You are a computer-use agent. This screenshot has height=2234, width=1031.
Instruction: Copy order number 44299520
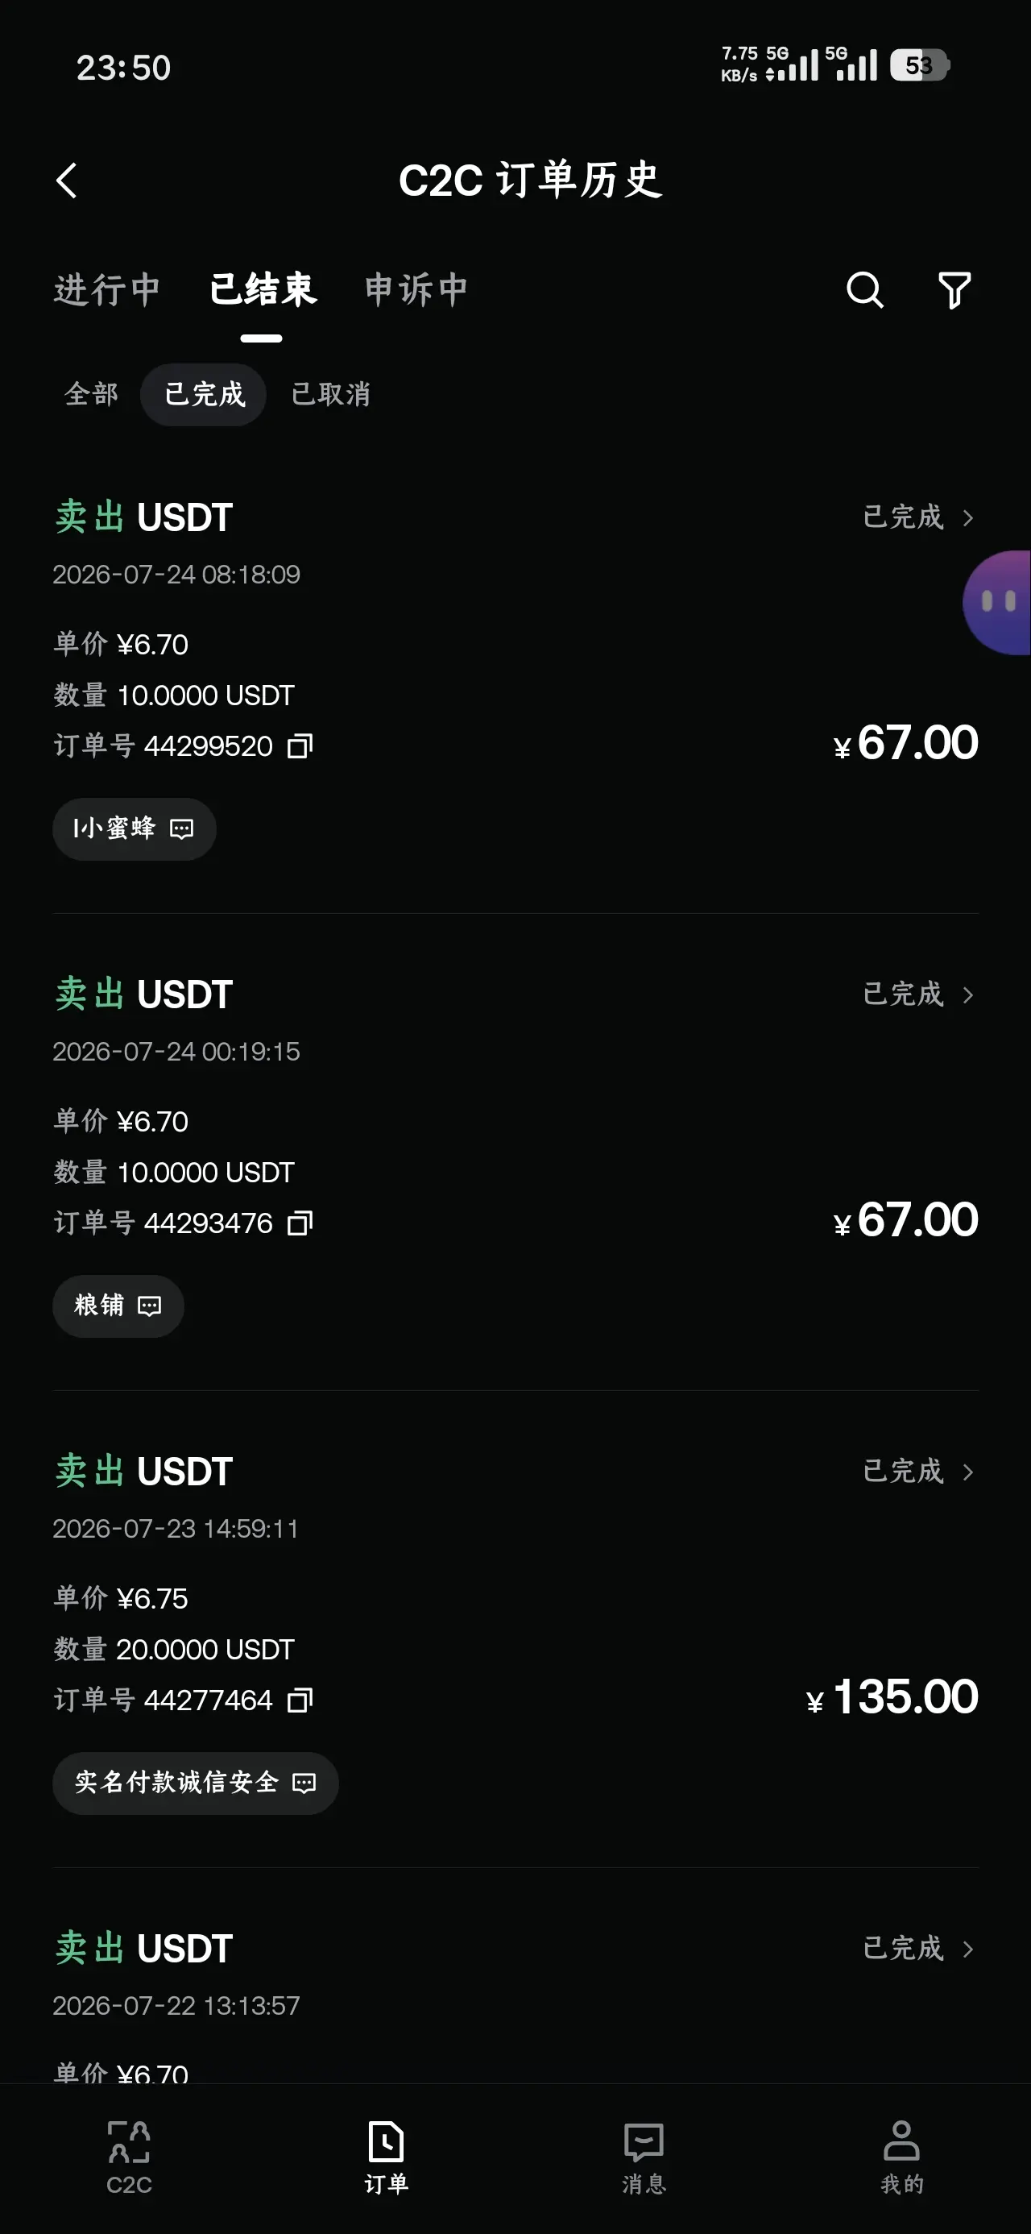[x=299, y=745]
